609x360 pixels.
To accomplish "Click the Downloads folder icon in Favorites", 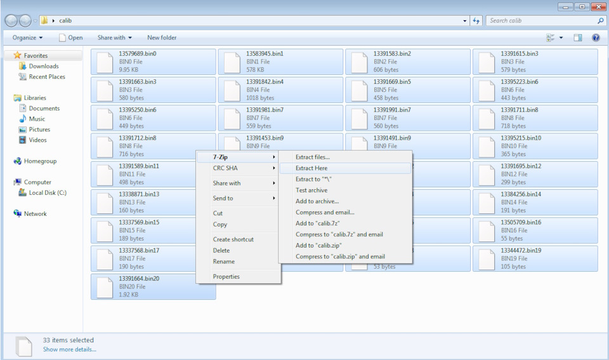I will pyautogui.click(x=23, y=66).
